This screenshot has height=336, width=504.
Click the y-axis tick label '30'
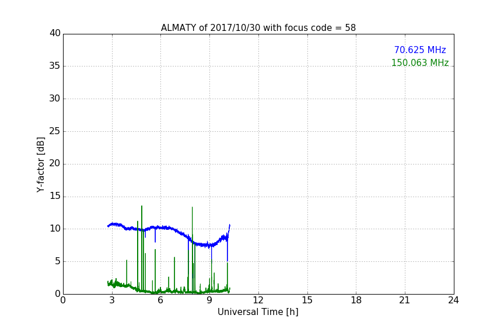coord(55,99)
